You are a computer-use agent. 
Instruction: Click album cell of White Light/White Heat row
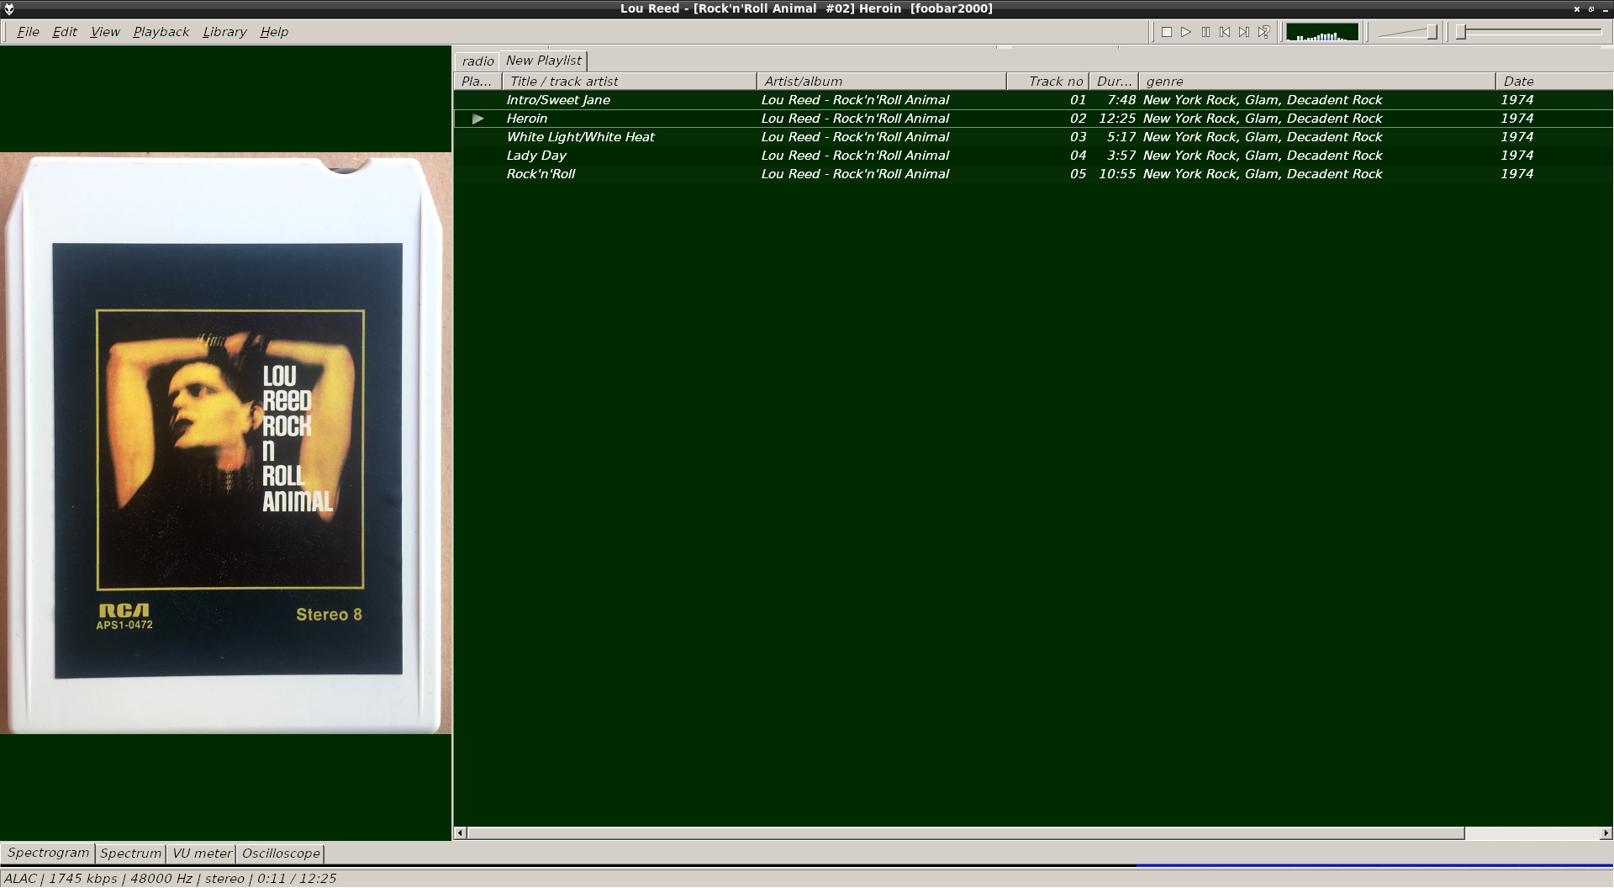click(x=855, y=137)
